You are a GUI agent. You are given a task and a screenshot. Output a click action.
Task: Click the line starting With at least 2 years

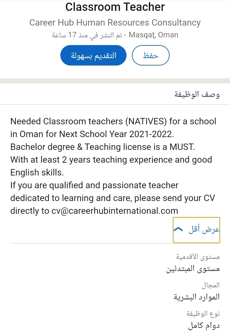tap(111, 160)
